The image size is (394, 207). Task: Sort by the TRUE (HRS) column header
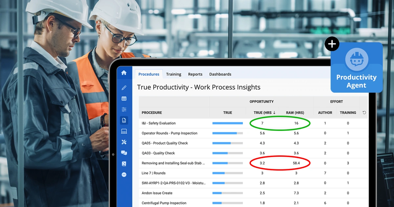click(x=264, y=113)
